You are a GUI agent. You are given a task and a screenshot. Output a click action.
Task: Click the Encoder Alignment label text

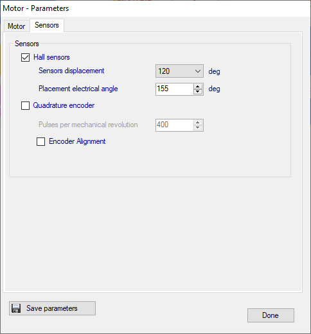click(77, 141)
